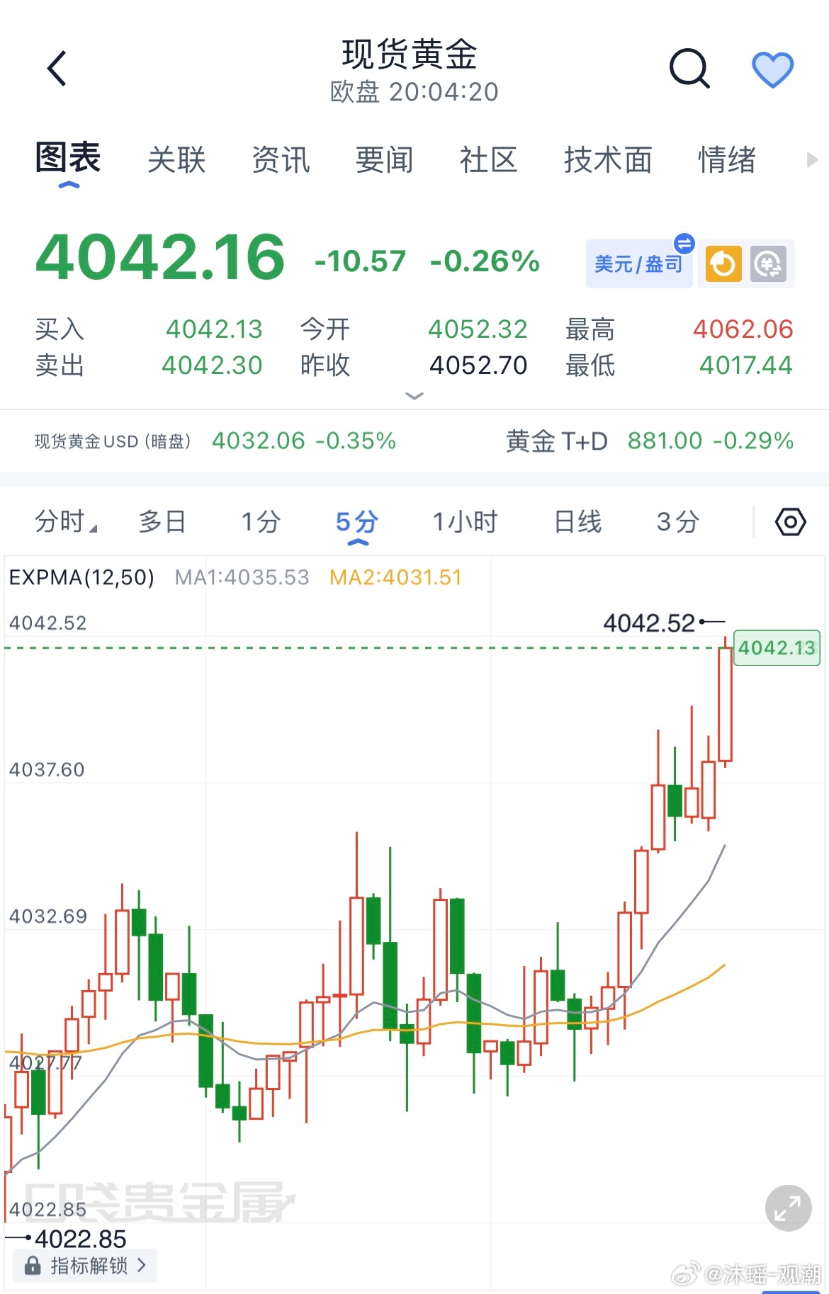The width and height of the screenshot is (829, 1294).
Task: Select the 情绪 tab
Action: tap(727, 160)
